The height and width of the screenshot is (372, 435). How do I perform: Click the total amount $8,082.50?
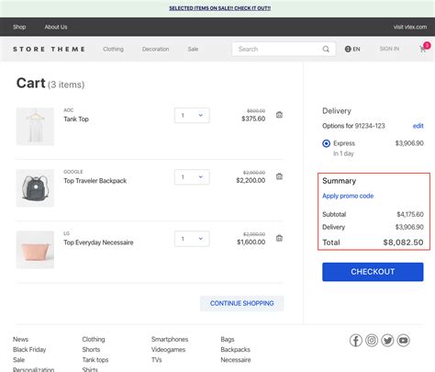[x=404, y=242]
